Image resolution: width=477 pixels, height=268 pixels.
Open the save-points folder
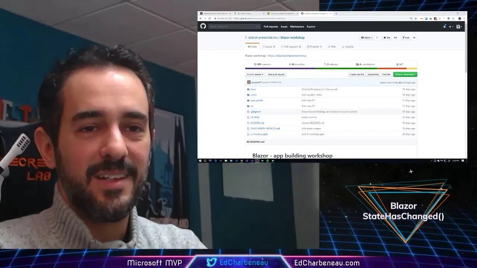click(x=257, y=100)
